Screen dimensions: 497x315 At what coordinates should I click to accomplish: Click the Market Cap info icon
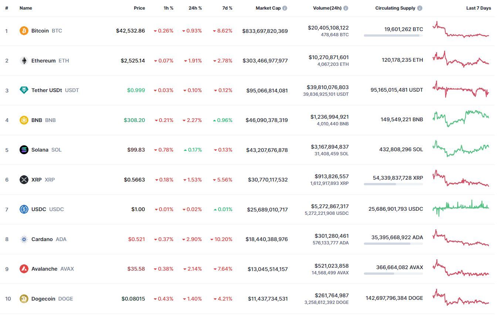click(x=285, y=8)
